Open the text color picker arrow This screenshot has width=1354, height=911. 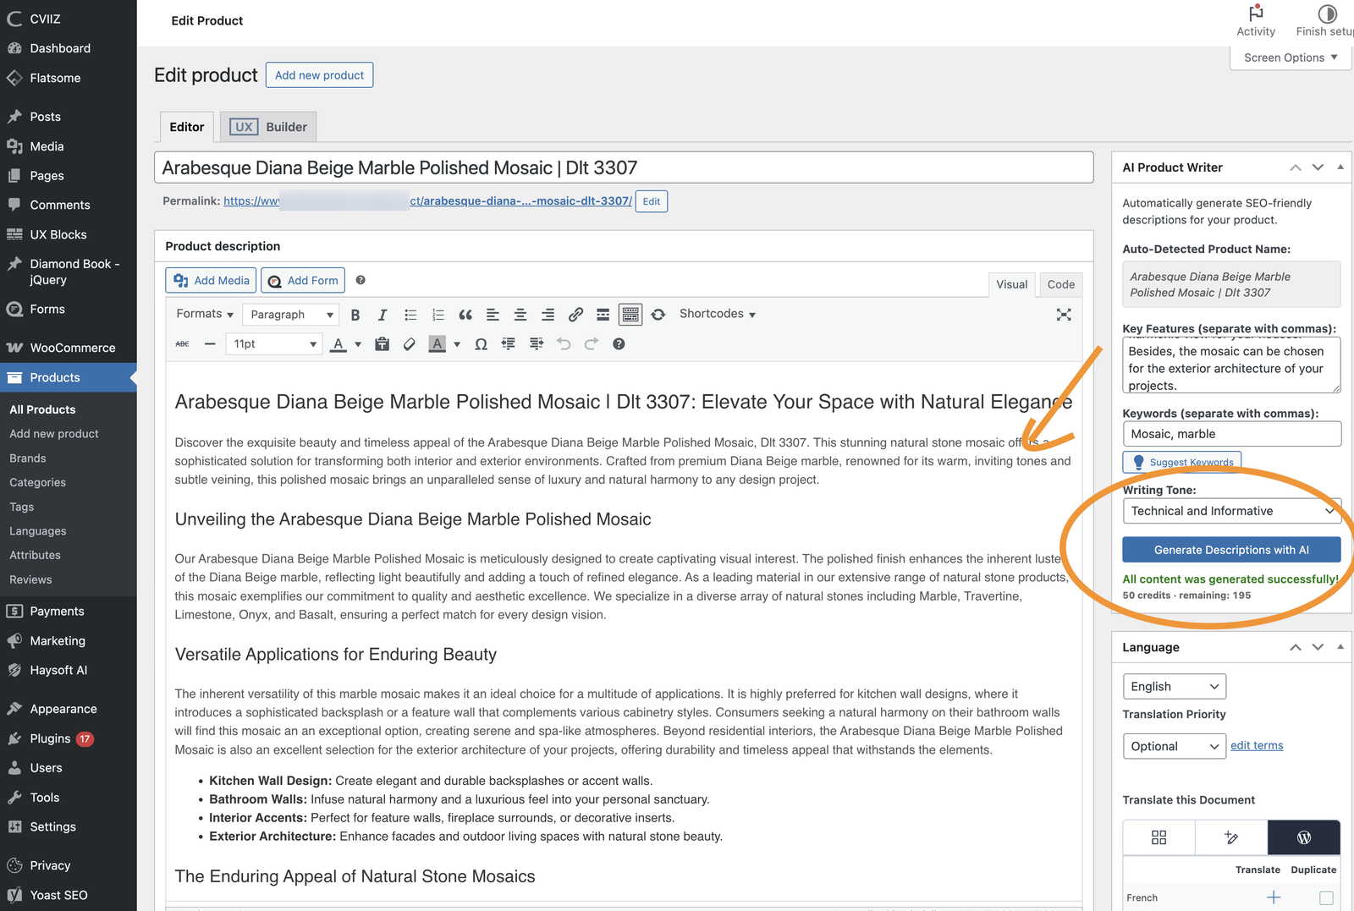tap(358, 344)
